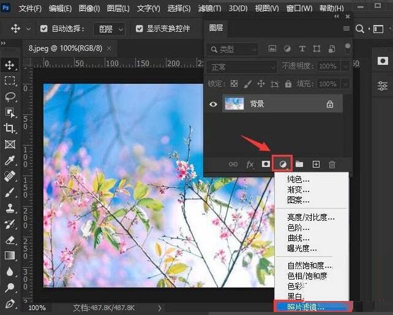393x315 pixels.
Task: Choose 照片滤镜... from adjustment menu
Action: [312, 306]
